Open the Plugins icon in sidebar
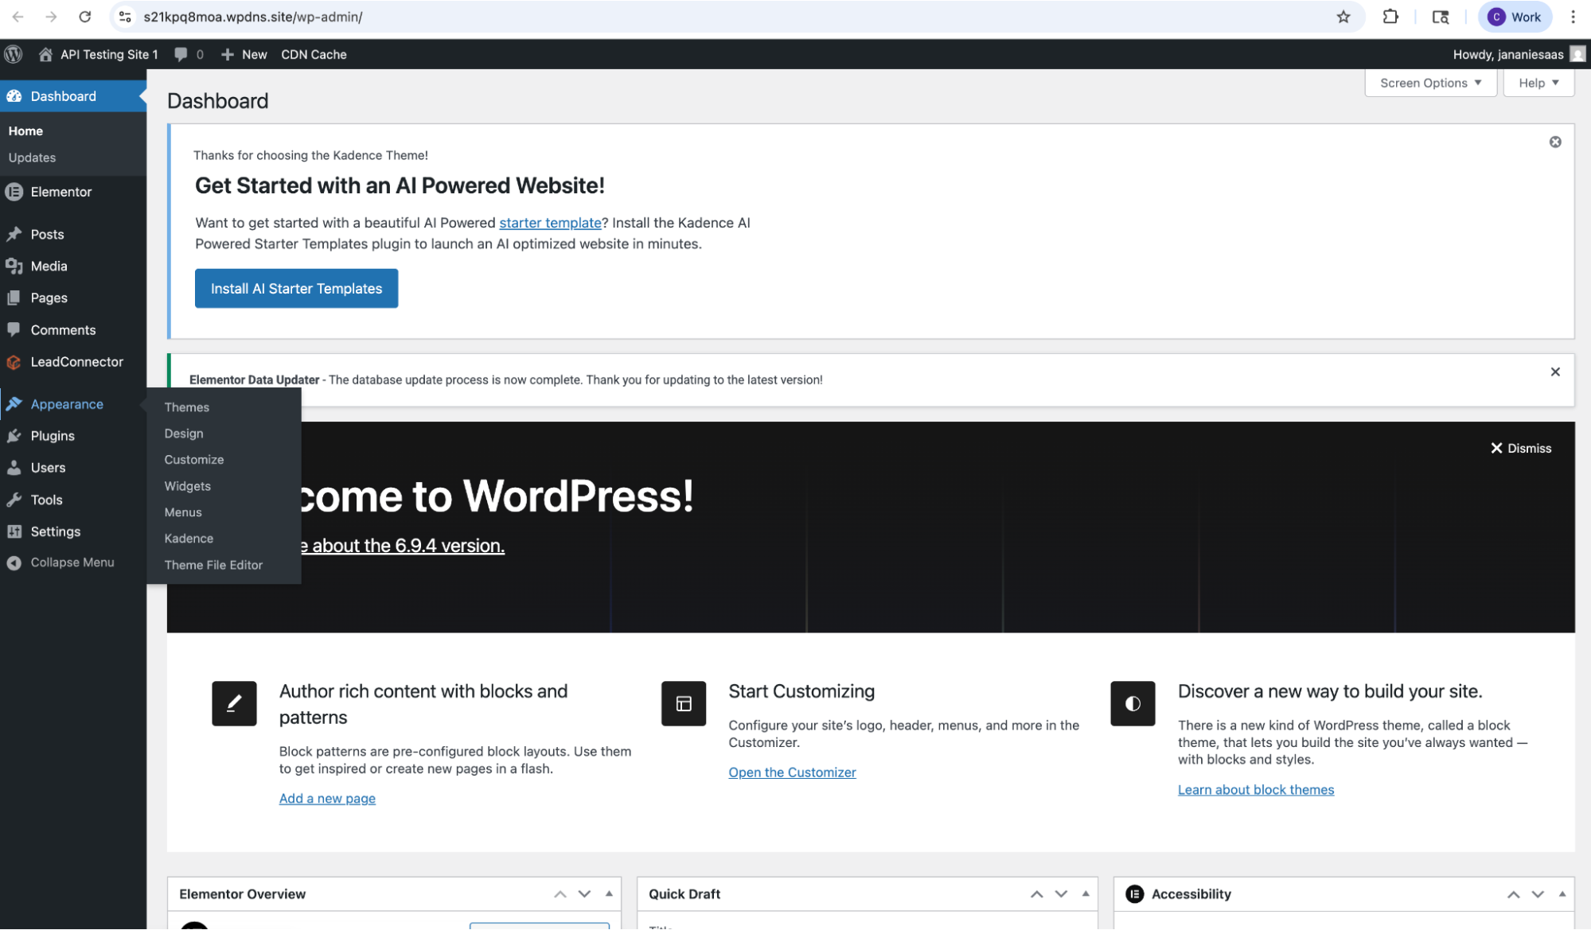Image resolution: width=1591 pixels, height=930 pixels. coord(14,436)
